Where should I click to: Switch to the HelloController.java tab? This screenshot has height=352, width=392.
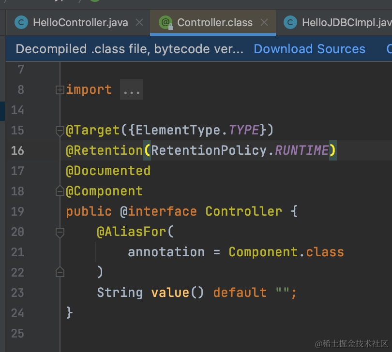pyautogui.click(x=77, y=23)
